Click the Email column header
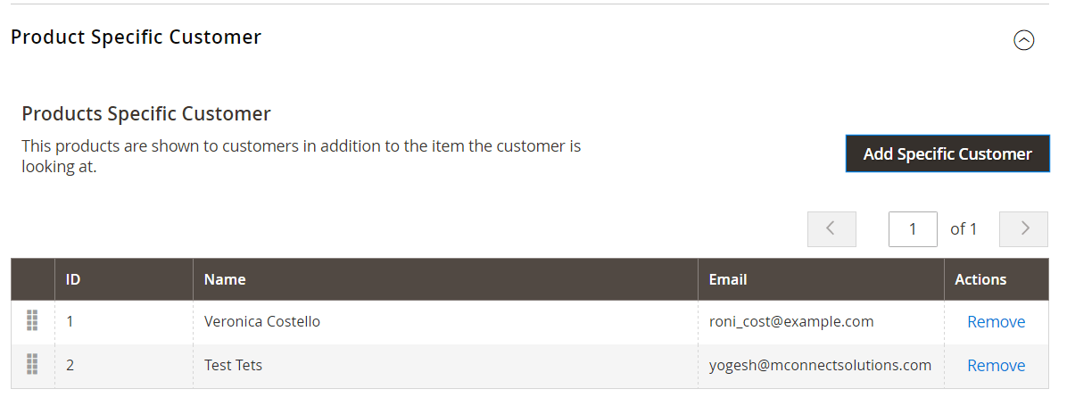The height and width of the screenshot is (414, 1067). click(x=728, y=279)
